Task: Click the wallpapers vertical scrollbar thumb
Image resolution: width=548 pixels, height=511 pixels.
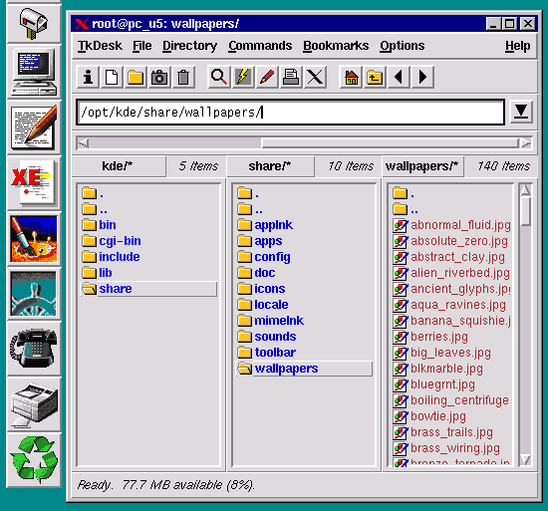Action: [525, 211]
